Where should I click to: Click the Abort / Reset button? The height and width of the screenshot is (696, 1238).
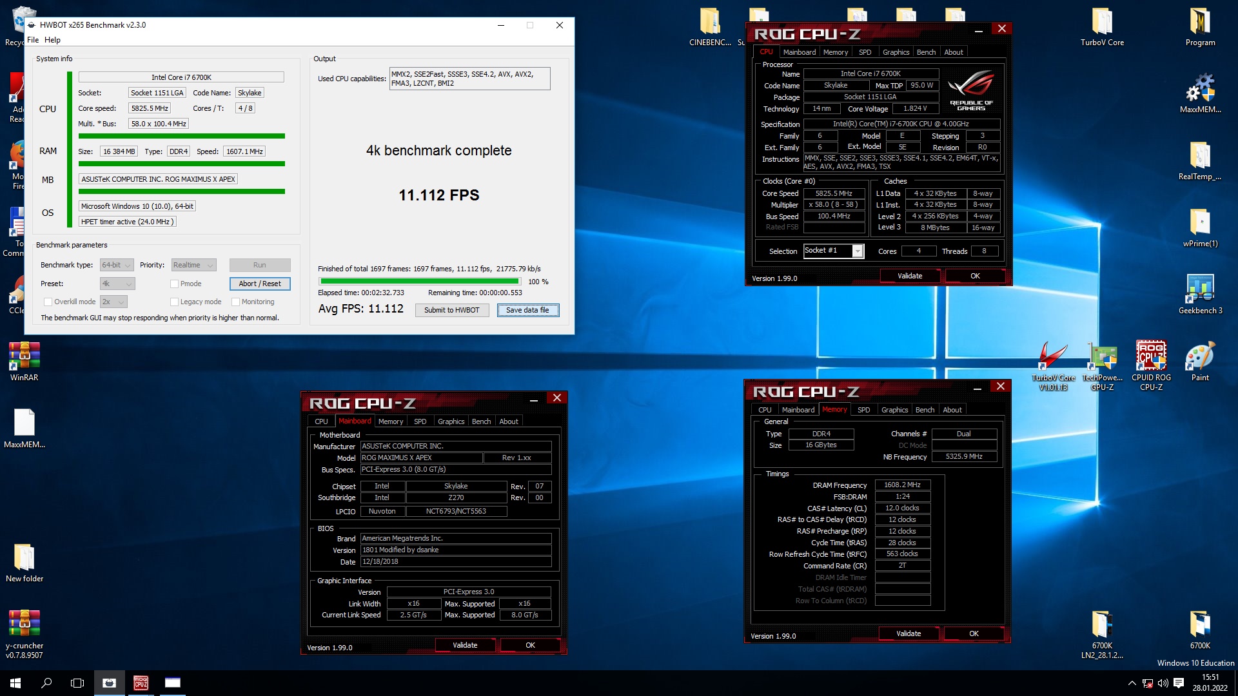260,284
